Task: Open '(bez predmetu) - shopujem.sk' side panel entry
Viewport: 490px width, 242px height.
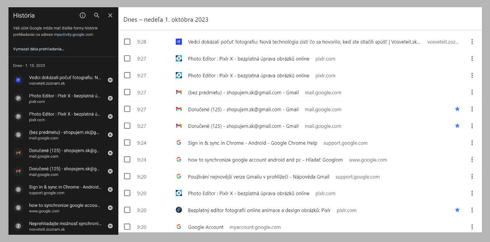Action: 63,135
